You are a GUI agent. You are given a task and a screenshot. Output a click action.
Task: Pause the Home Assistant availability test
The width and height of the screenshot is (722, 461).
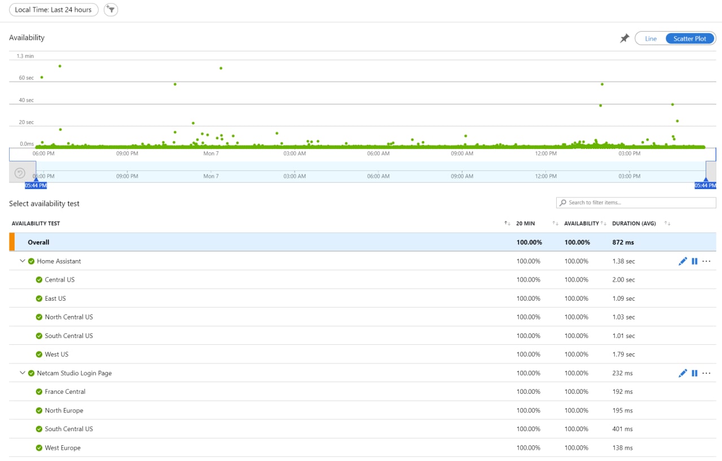tap(694, 261)
